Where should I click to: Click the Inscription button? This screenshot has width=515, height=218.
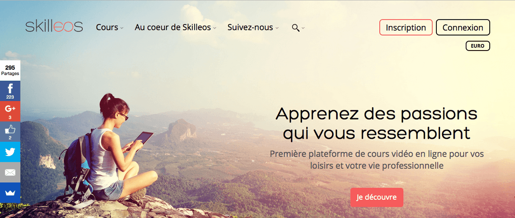pos(406,27)
